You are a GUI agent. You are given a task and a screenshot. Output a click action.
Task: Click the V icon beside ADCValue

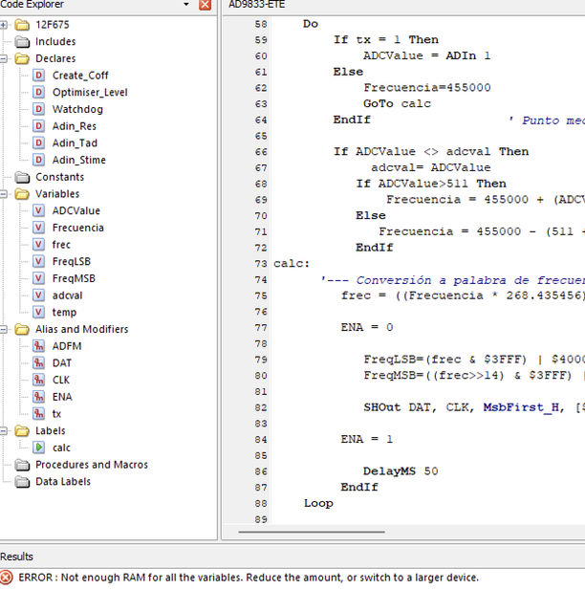(x=38, y=210)
